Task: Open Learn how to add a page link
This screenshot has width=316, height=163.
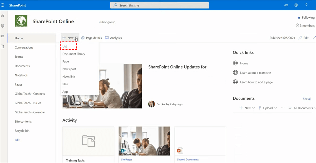Action: click(256, 82)
